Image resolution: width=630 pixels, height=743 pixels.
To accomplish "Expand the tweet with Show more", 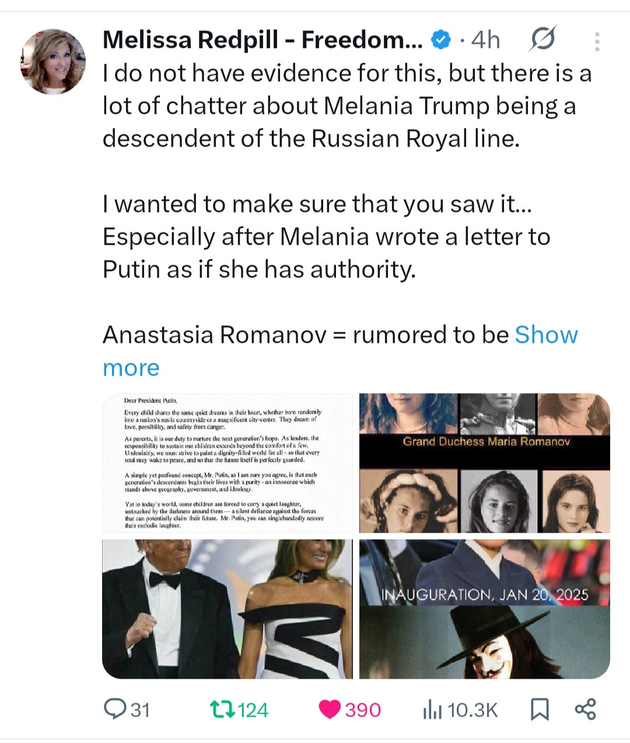I will pyautogui.click(x=545, y=335).
